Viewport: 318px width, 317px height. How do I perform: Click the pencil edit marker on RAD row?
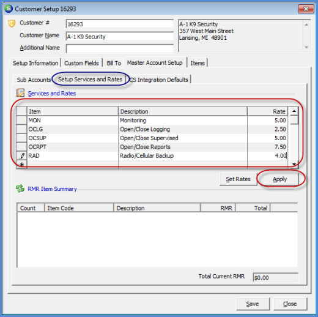pos(22,156)
